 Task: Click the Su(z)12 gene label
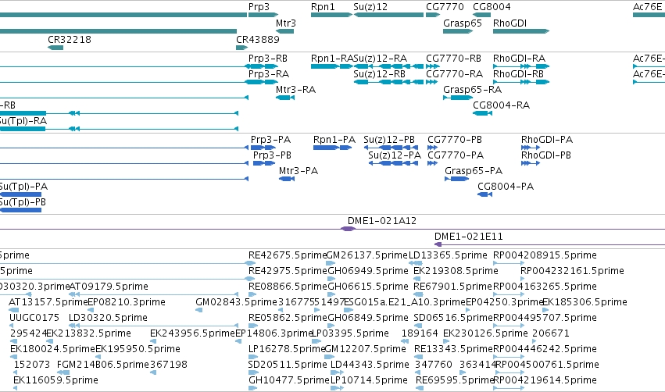click(370, 7)
